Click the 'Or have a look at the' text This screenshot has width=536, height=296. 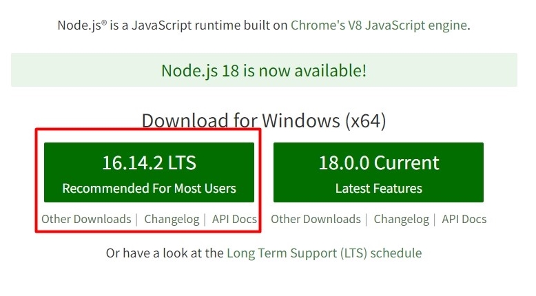coord(165,253)
